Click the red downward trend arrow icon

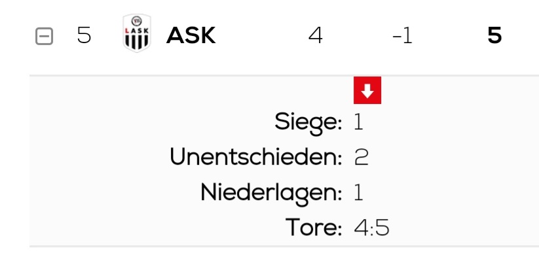click(367, 90)
